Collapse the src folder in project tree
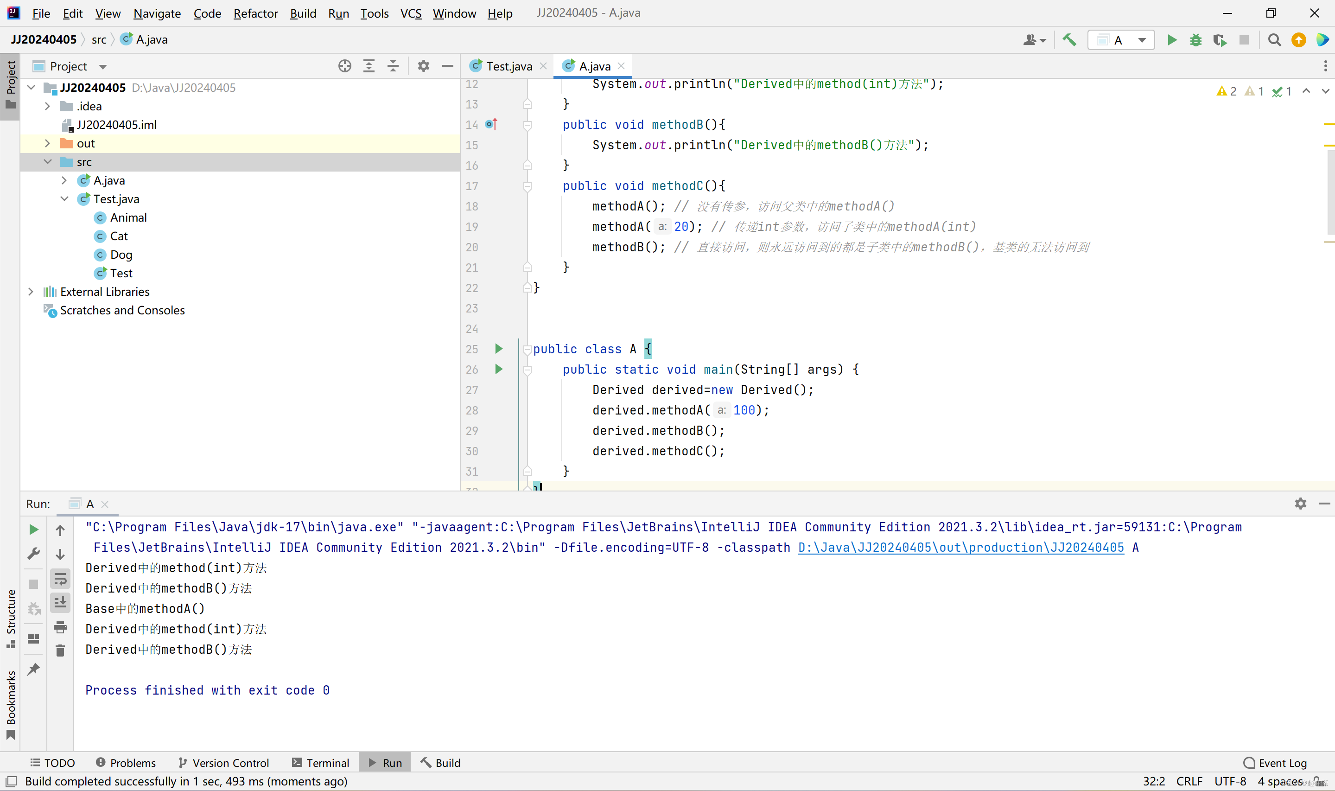Screen dimensions: 1335x791 click(x=47, y=161)
